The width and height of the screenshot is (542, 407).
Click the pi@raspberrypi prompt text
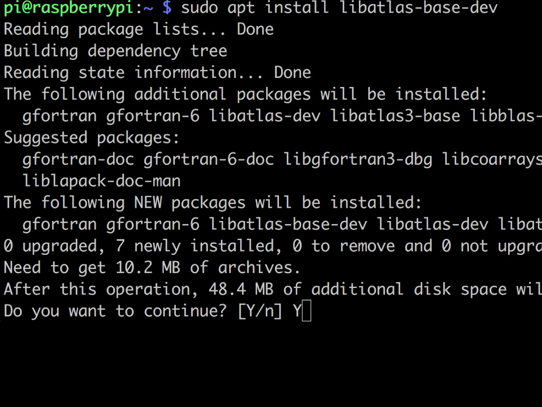click(x=69, y=7)
